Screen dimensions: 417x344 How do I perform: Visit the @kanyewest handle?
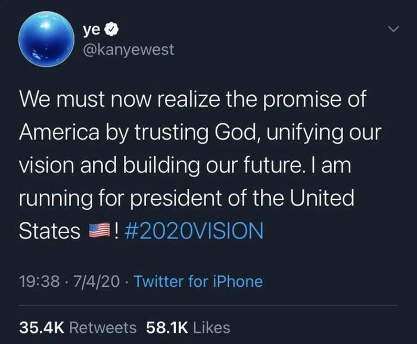coord(129,50)
